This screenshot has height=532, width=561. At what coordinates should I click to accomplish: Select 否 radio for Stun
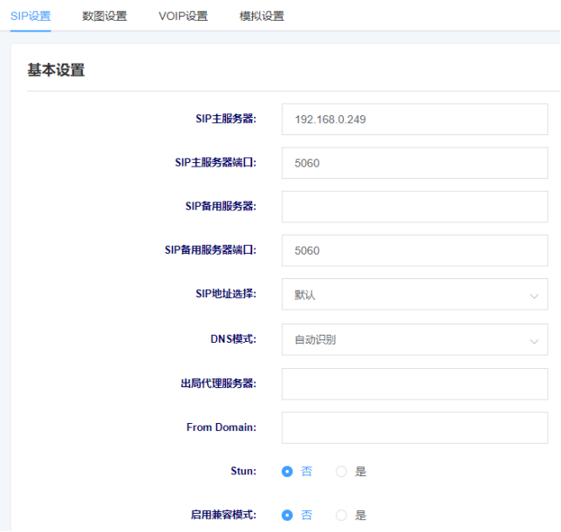[x=287, y=471]
